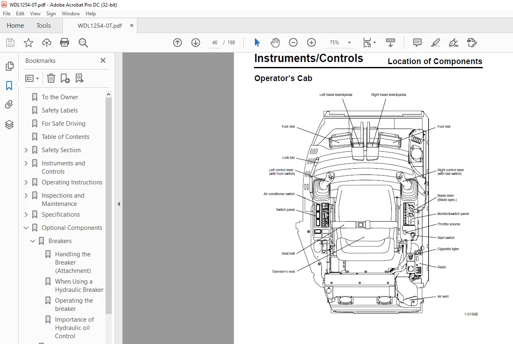Collapse Optional Components bookmark
This screenshot has width=513, height=344.
click(26, 228)
